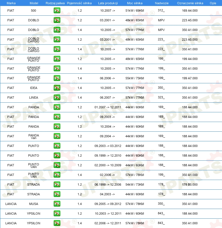Screen dimensions: 222x228
Task: Click the 'Nadwozie' column header
Action: 162,3
